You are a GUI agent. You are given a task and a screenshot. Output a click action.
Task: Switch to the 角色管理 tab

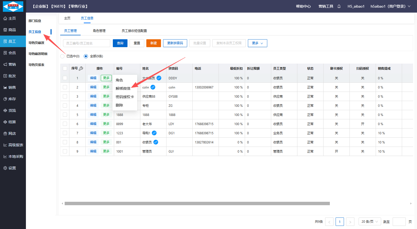[x=99, y=31]
